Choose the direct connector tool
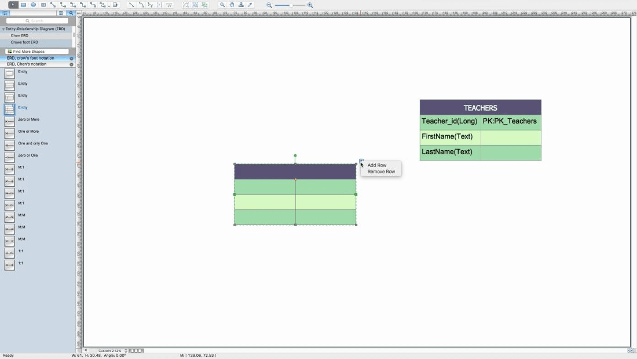Viewport: 637px width, 359px height. [53, 5]
